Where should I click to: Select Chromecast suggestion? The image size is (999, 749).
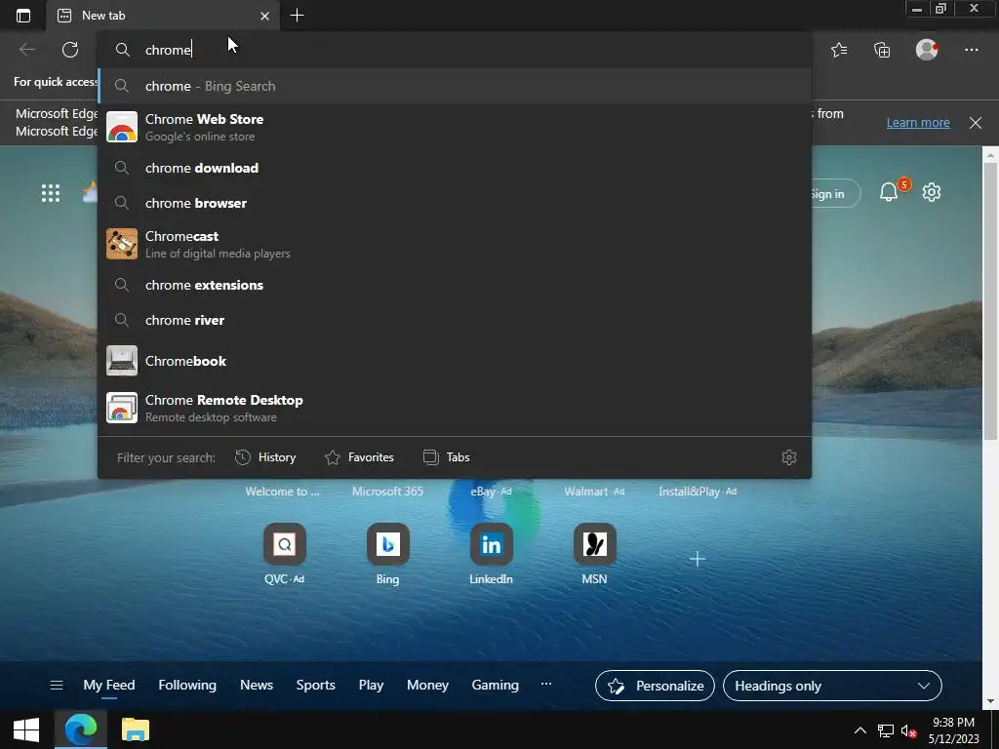[455, 244]
